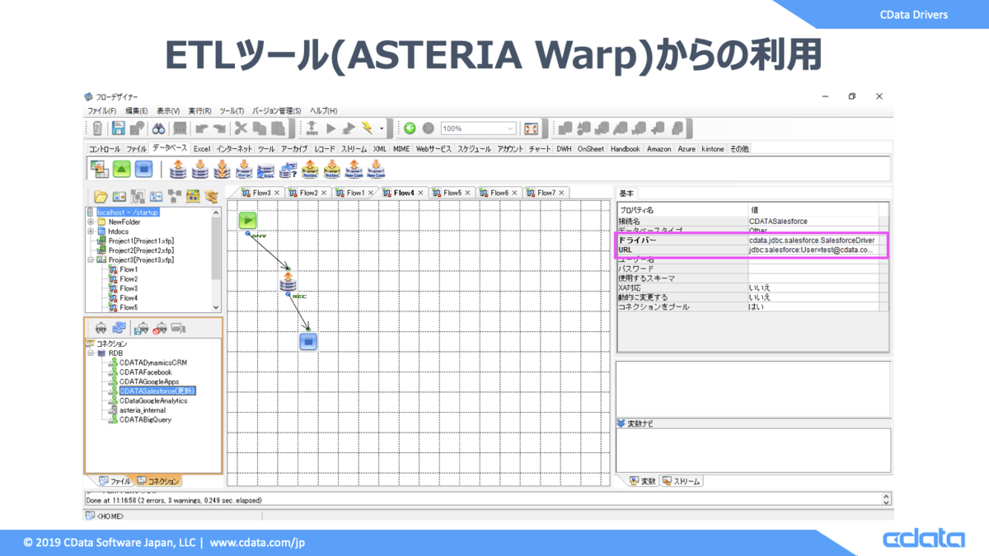Click the Save floppy disk toolbar icon

click(x=119, y=128)
